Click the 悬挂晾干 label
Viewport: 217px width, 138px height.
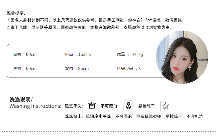[x=146, y=106]
